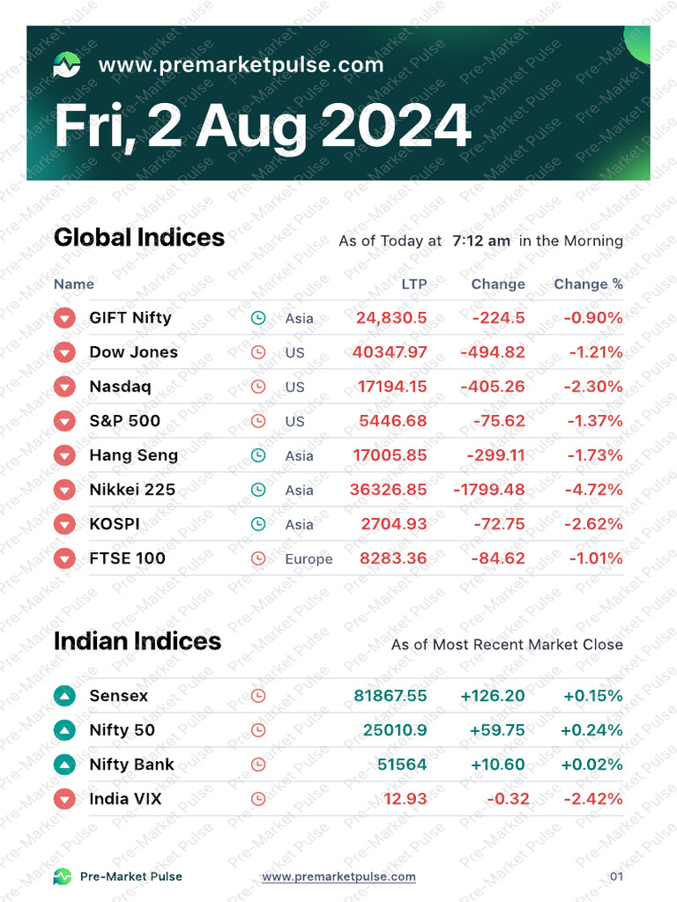Click the red down arrow beside Nikkei 225

pyautogui.click(x=64, y=490)
